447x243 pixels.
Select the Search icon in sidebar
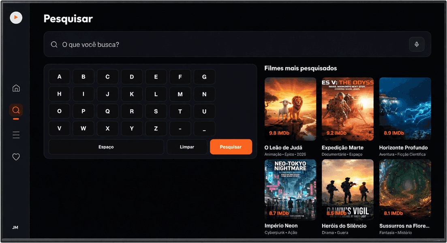pyautogui.click(x=16, y=110)
